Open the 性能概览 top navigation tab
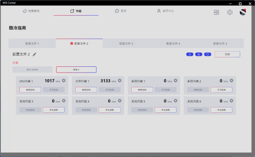 coord(31,11)
